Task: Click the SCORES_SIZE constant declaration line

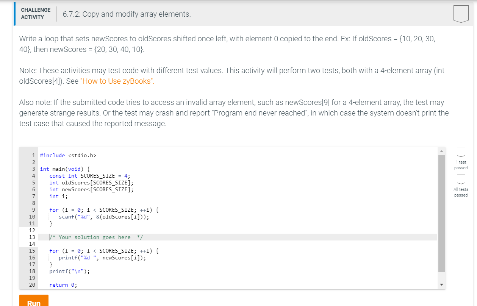Action: pyautogui.click(x=90, y=176)
